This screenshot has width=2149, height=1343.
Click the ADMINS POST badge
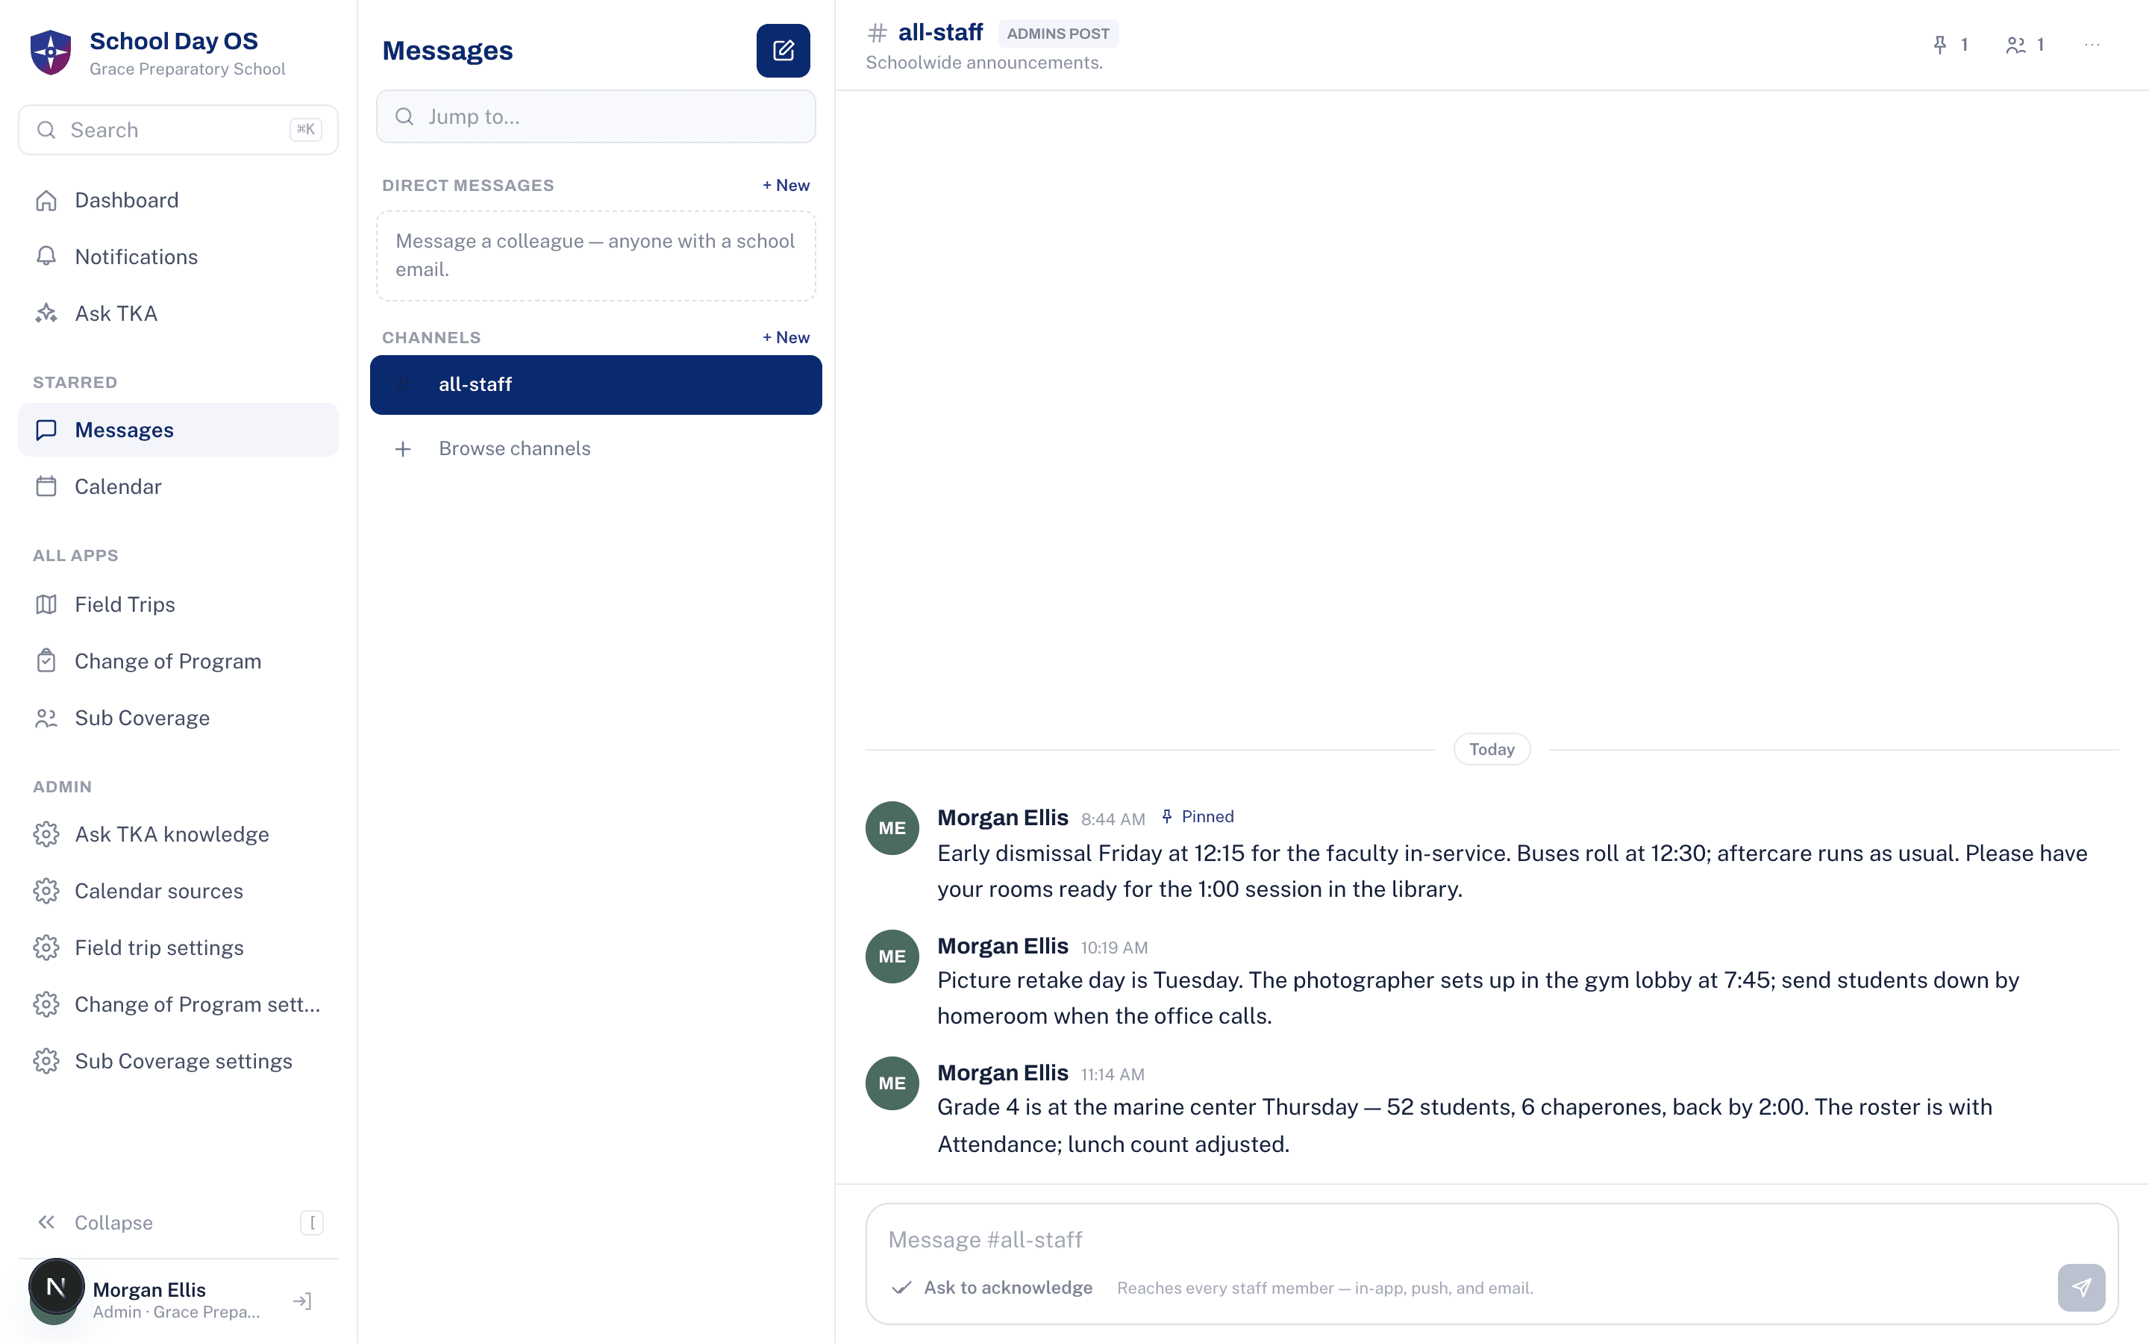click(x=1057, y=34)
